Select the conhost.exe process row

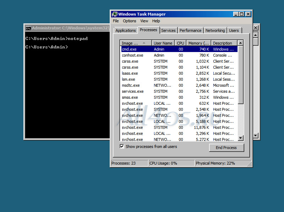point(179,55)
